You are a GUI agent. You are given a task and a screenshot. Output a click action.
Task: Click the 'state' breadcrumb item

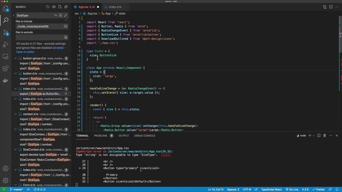[120, 13]
